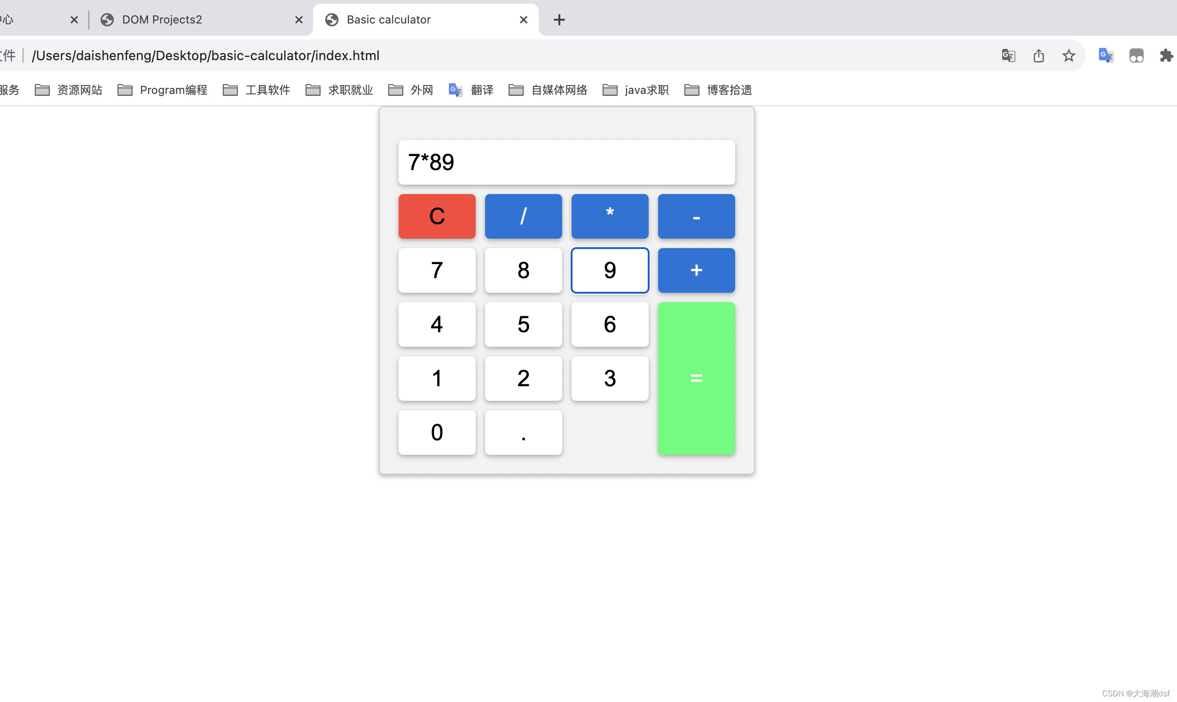Click the share page icon
1177x702 pixels.
click(1038, 56)
